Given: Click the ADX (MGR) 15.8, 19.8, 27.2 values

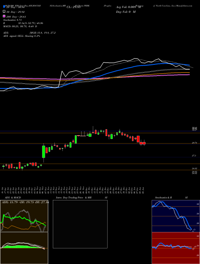Looking at the screenshot, I should click(x=42, y=33).
